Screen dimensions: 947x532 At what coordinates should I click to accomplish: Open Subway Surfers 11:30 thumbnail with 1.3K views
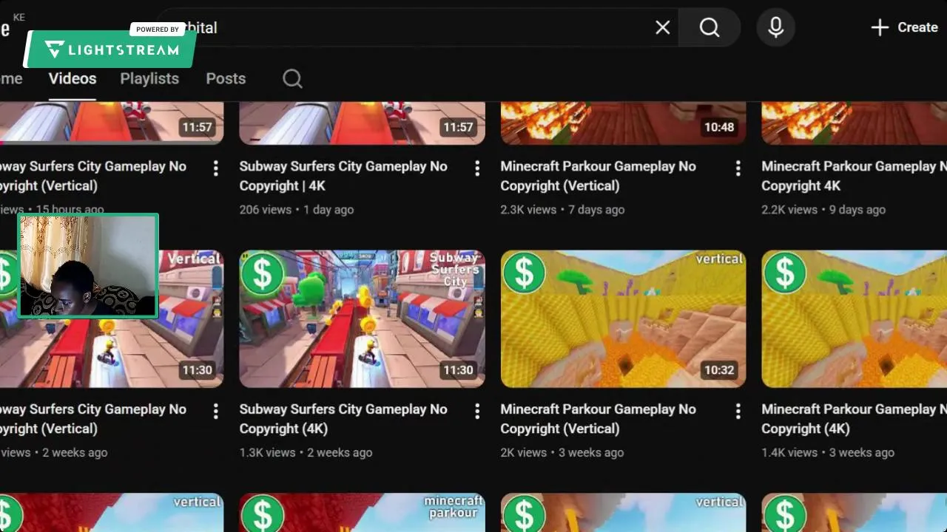(x=362, y=318)
